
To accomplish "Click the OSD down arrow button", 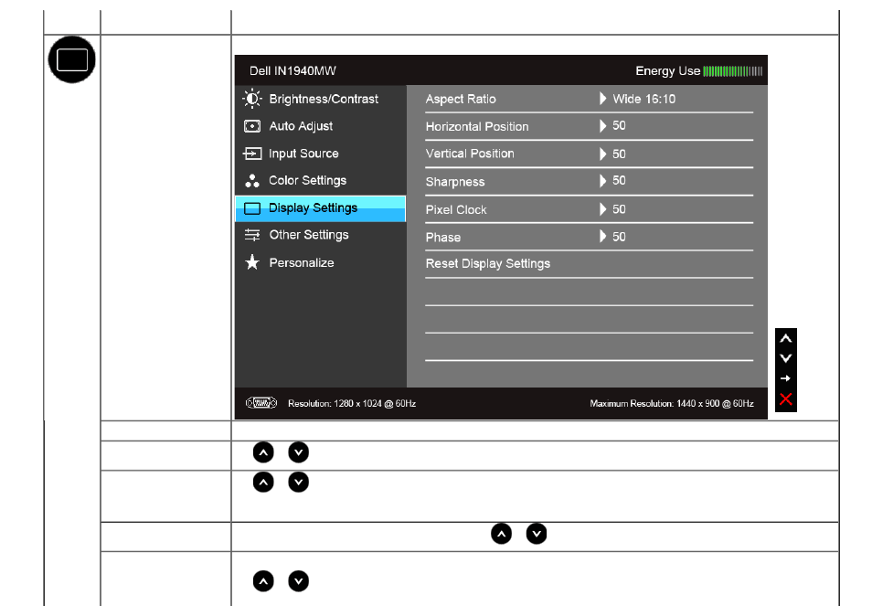I will (786, 358).
